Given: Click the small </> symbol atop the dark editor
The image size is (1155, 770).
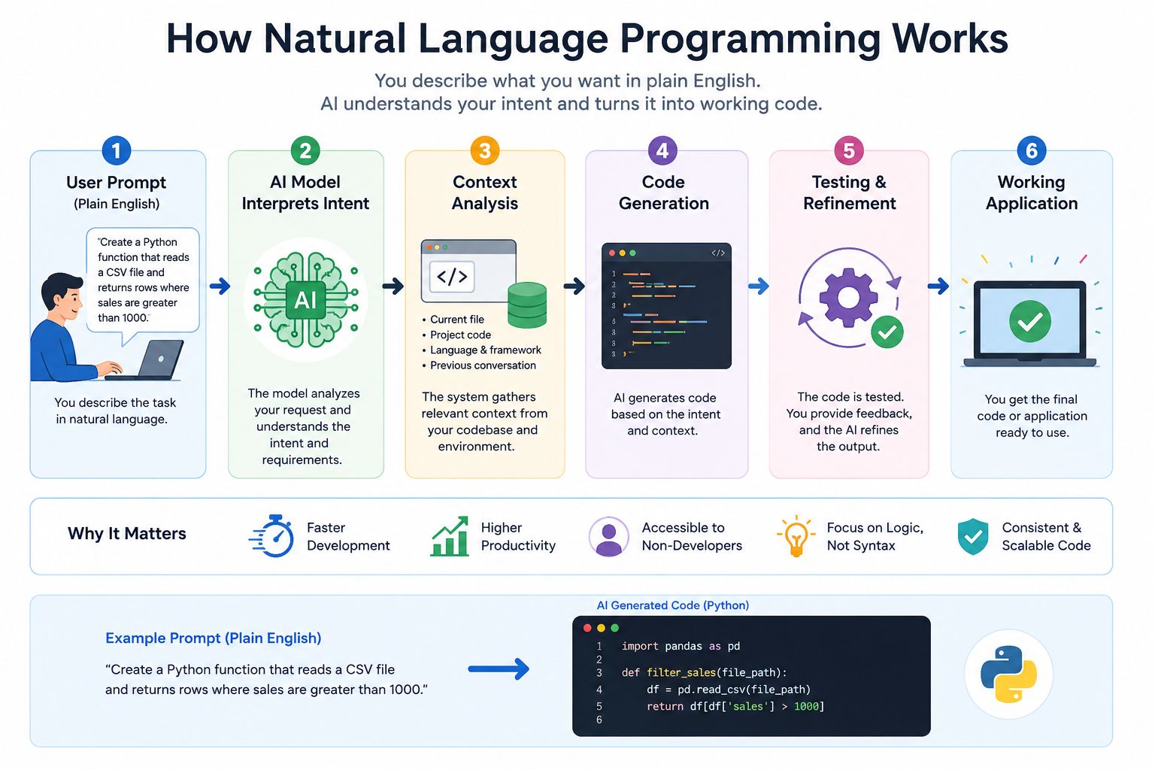Looking at the screenshot, I should [718, 253].
